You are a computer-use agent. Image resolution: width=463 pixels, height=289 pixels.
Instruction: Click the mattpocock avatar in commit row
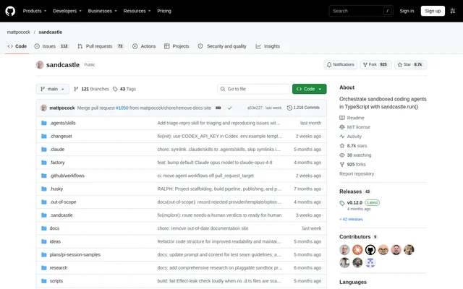43,108
